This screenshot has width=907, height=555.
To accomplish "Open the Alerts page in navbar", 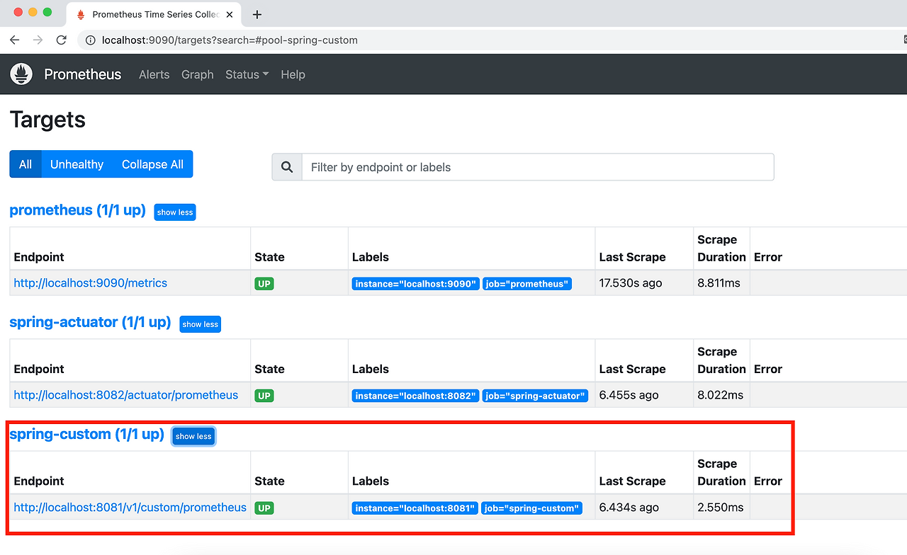I will pos(154,74).
